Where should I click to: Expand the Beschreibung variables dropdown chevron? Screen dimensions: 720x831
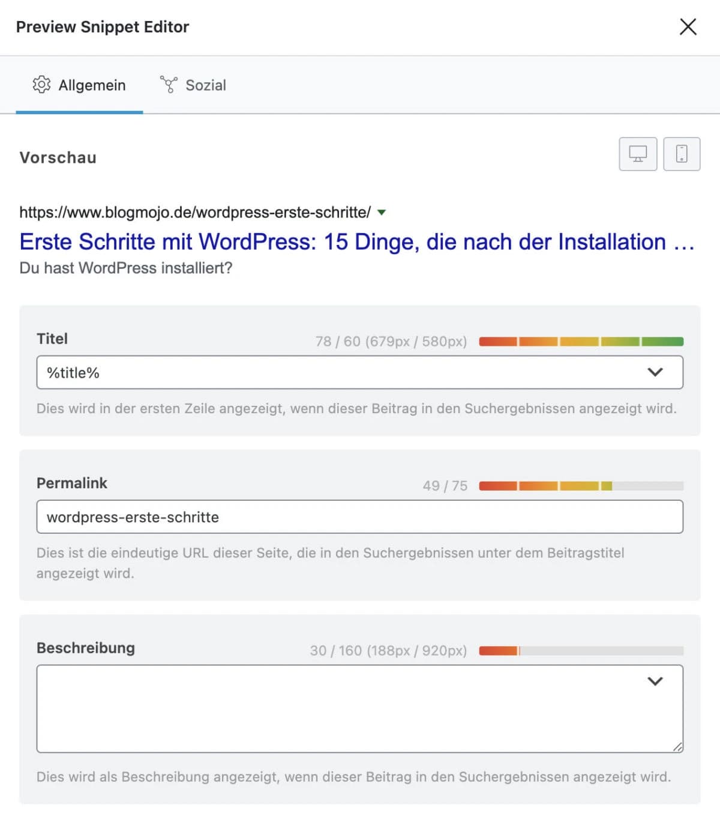655,681
